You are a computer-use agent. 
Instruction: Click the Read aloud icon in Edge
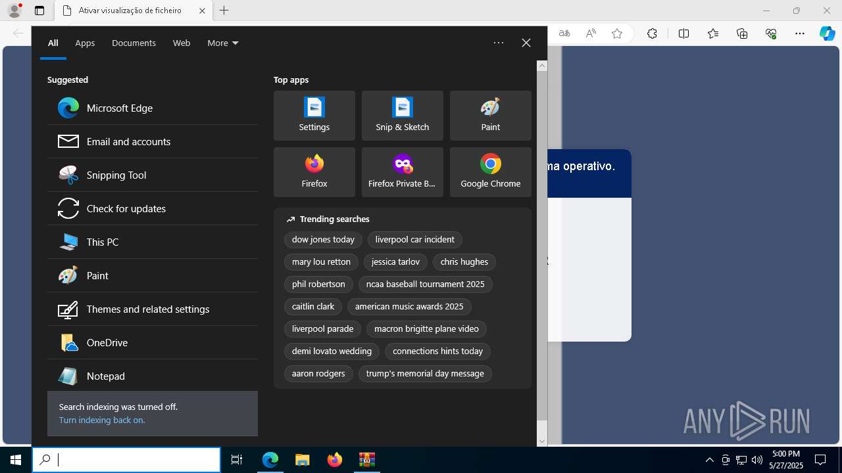coord(591,34)
